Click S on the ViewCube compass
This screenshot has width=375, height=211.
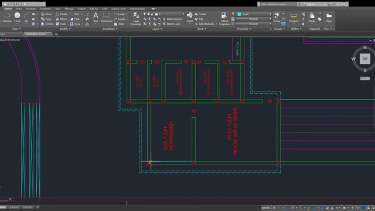pos(365,70)
